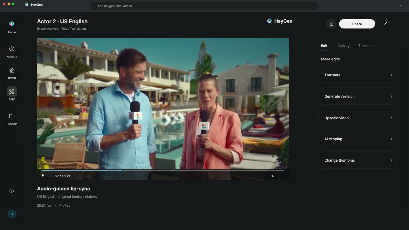The image size is (409, 230).
Task: Open the more options ellipsis beside Share
Action: pos(397,23)
